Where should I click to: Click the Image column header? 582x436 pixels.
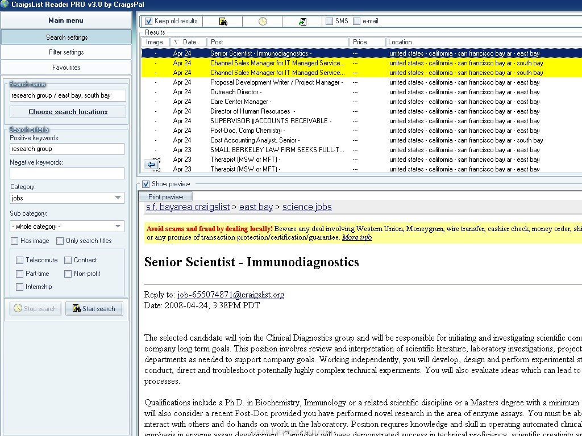coord(155,42)
